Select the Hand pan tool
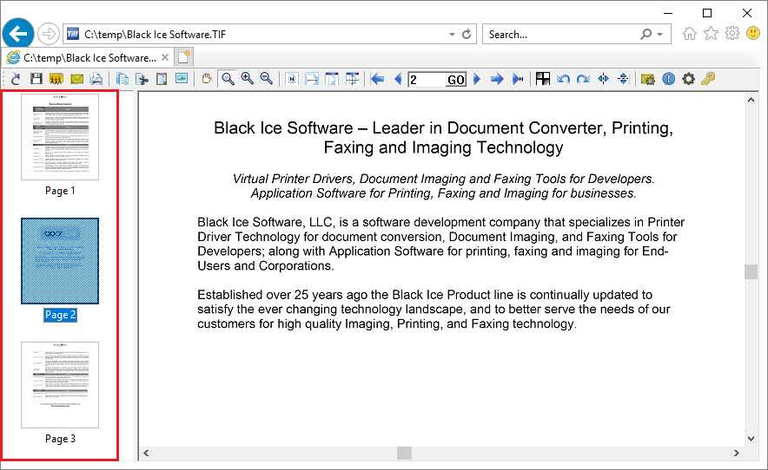This screenshot has height=470, width=768. [x=207, y=79]
